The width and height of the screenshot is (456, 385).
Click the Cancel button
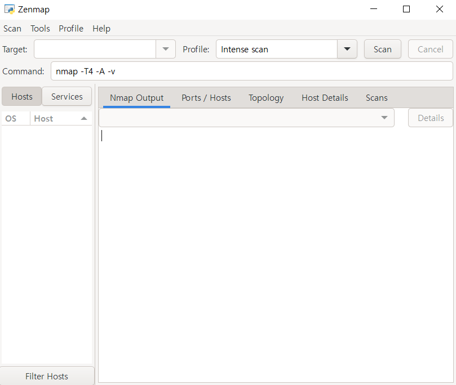pyautogui.click(x=431, y=49)
